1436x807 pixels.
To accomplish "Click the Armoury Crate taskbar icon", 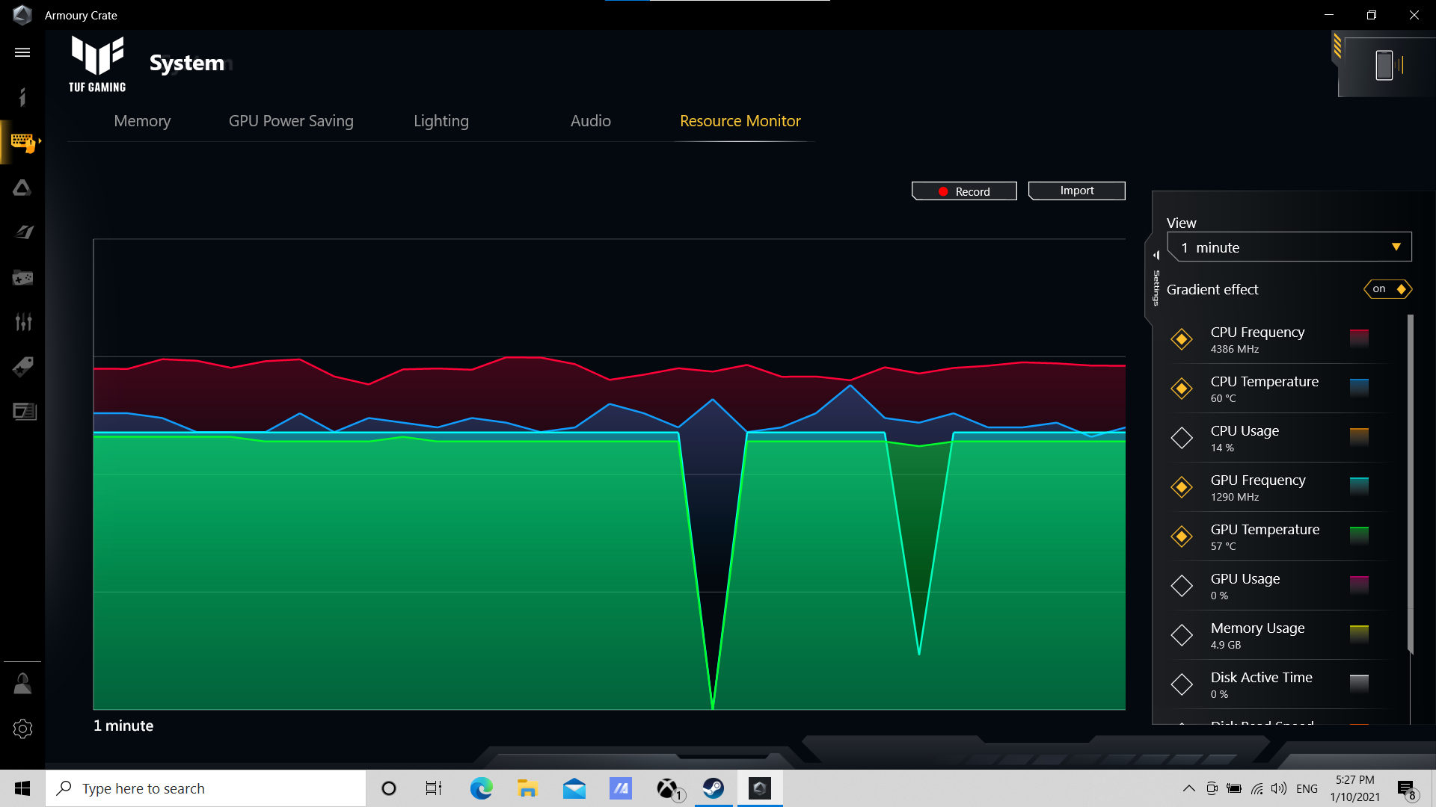I will click(760, 788).
